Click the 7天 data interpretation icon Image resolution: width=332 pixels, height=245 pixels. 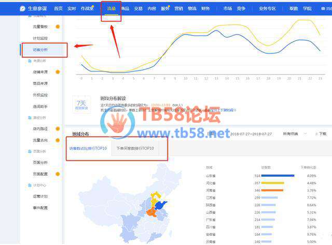click(82, 104)
